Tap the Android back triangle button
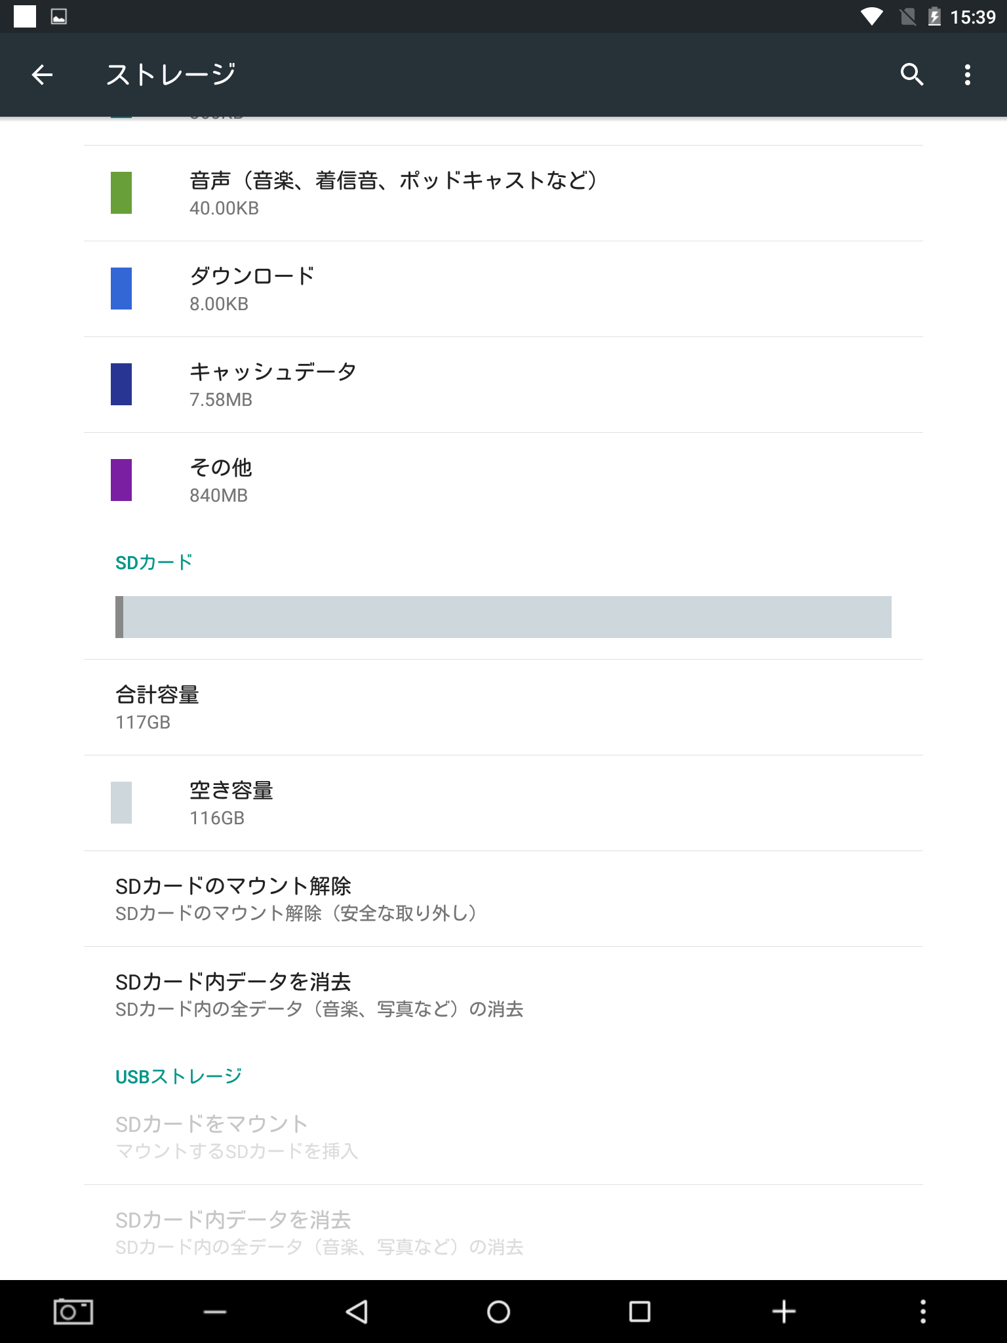1007x1343 pixels. click(357, 1312)
